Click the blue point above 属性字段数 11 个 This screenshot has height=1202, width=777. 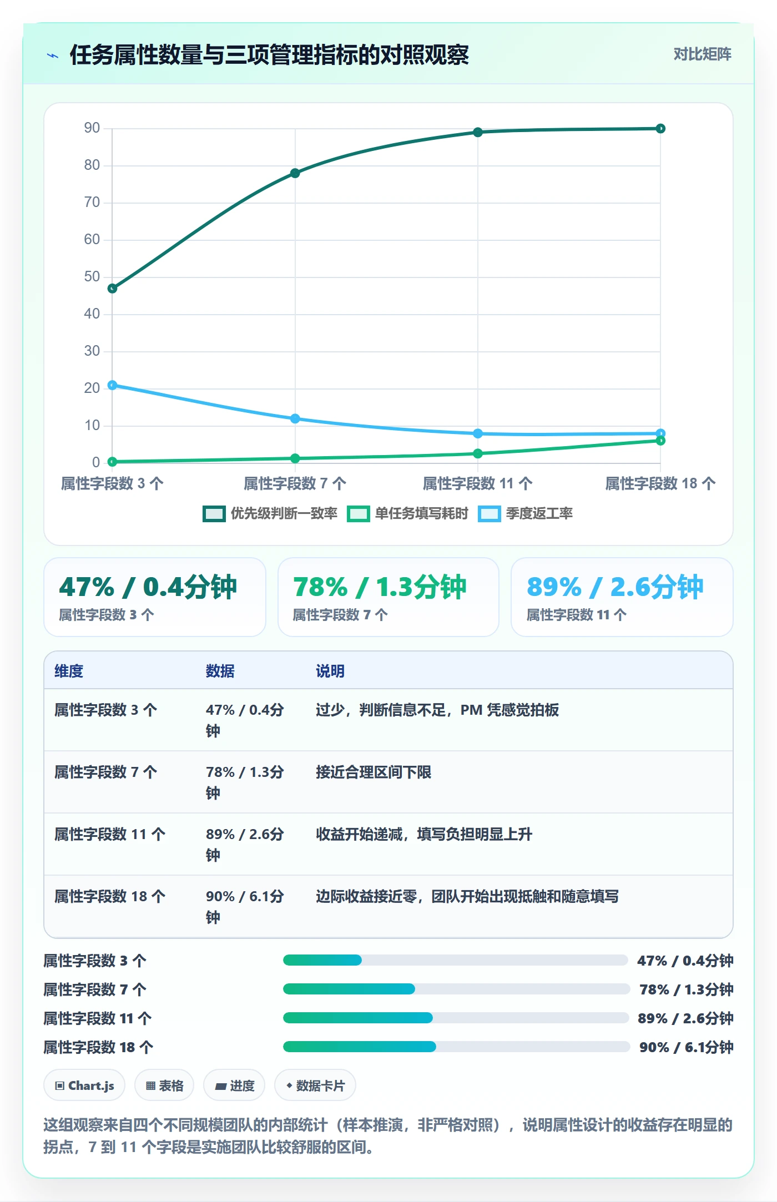click(x=478, y=433)
